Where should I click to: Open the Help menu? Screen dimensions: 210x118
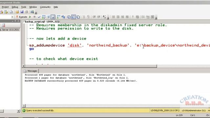[55, 7]
